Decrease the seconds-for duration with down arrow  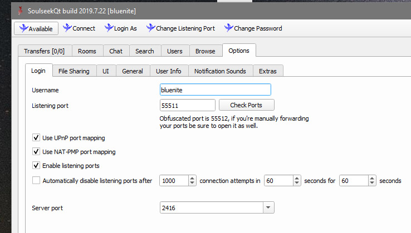(372, 183)
